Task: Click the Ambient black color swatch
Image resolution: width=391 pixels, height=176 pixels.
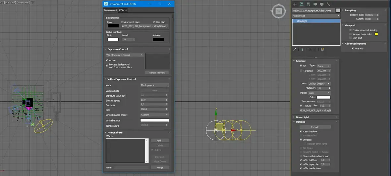Action: pos(158,39)
